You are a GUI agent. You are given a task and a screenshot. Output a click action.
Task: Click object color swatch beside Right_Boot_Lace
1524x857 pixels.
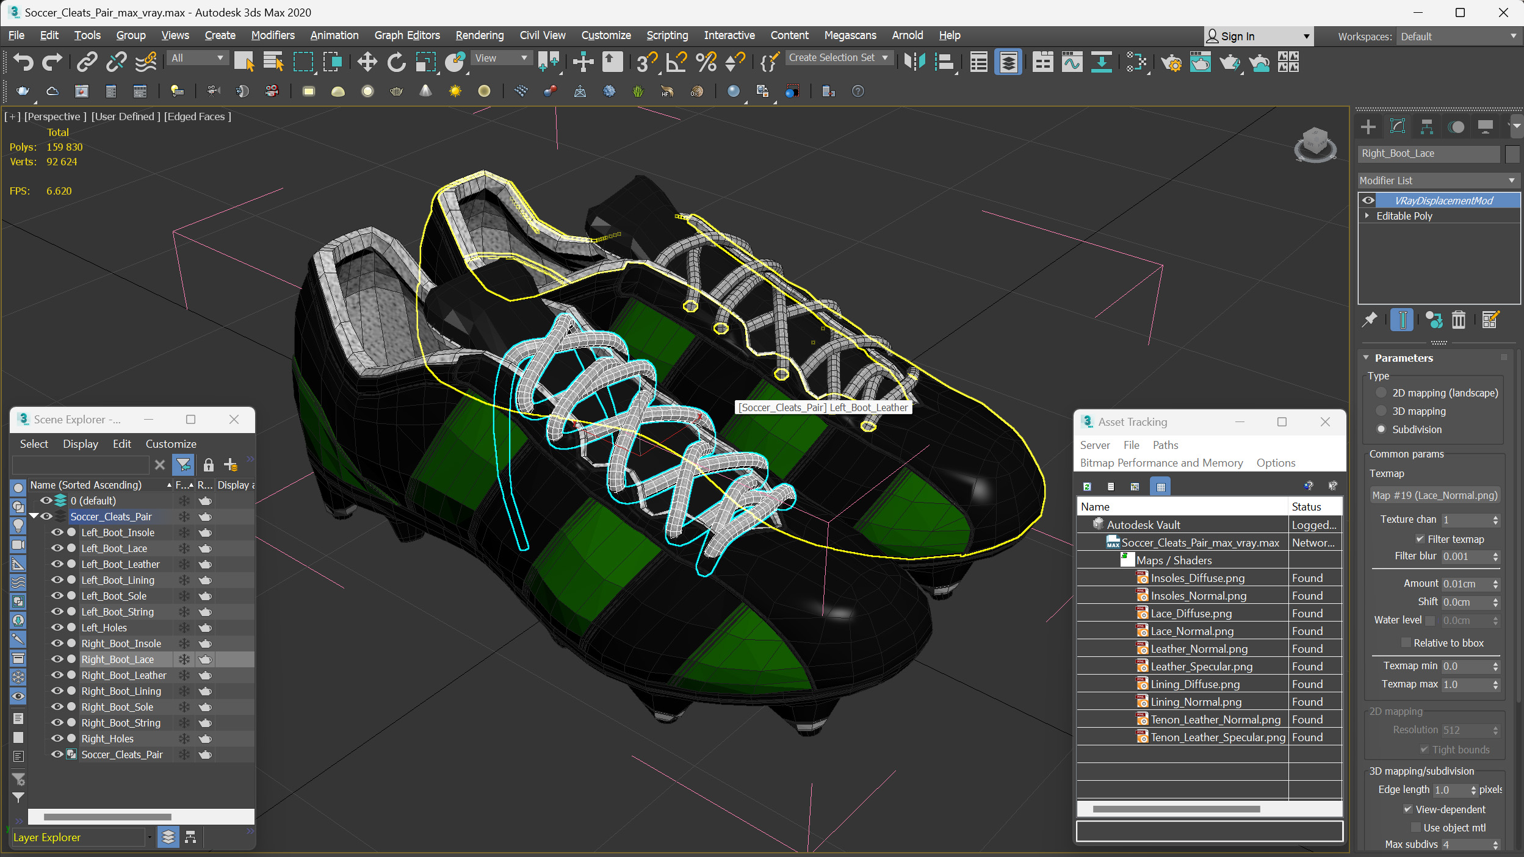[x=1512, y=154]
